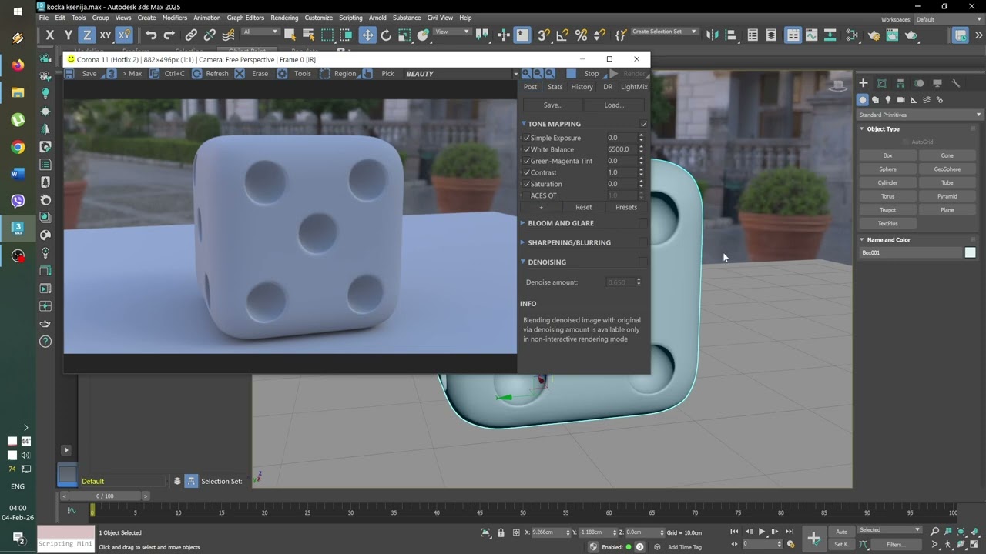986x554 pixels.
Task: Open Select by Name list icon
Action: pyautogui.click(x=308, y=35)
